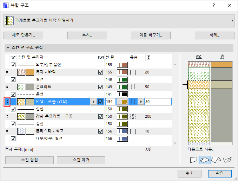Click the drag handle of 콘크리트 skin row
This screenshot has height=181, width=238.
tap(7, 87)
